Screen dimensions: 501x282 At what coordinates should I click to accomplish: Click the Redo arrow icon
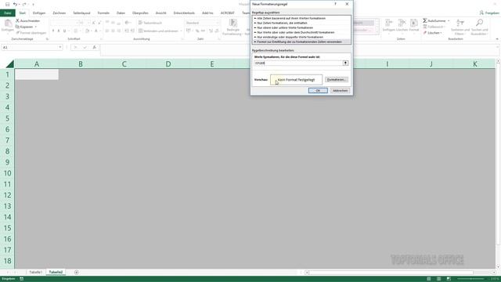(x=24, y=4)
